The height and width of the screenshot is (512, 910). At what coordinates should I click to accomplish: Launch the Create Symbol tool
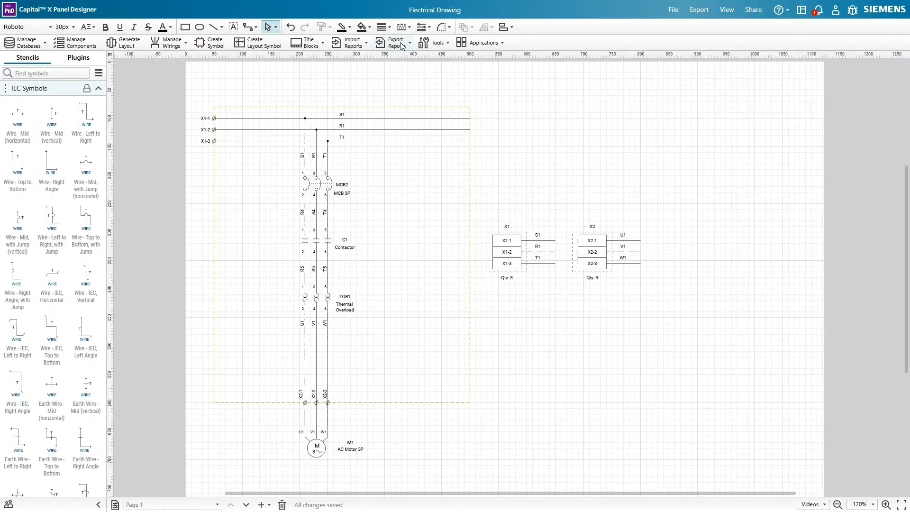tap(210, 43)
